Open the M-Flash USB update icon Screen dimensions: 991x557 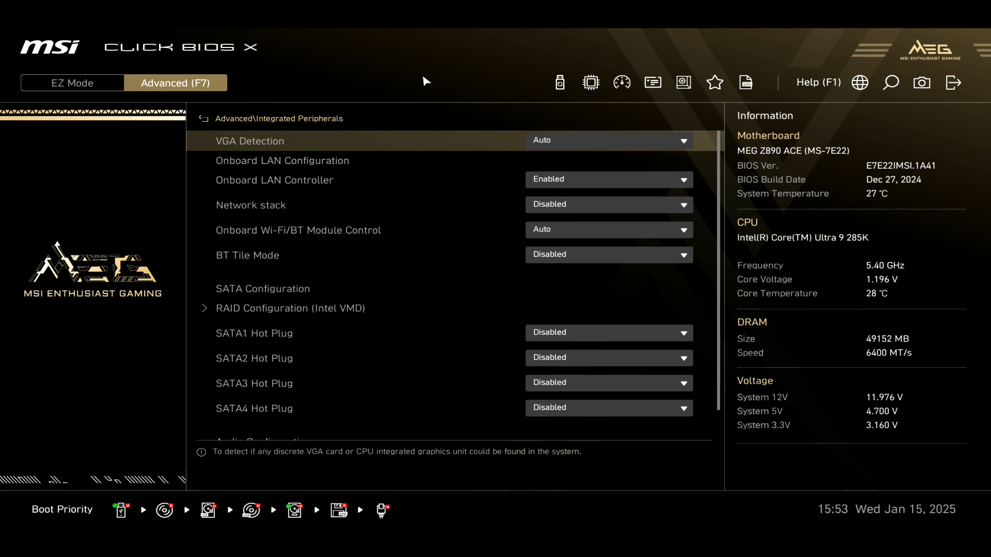tap(560, 83)
